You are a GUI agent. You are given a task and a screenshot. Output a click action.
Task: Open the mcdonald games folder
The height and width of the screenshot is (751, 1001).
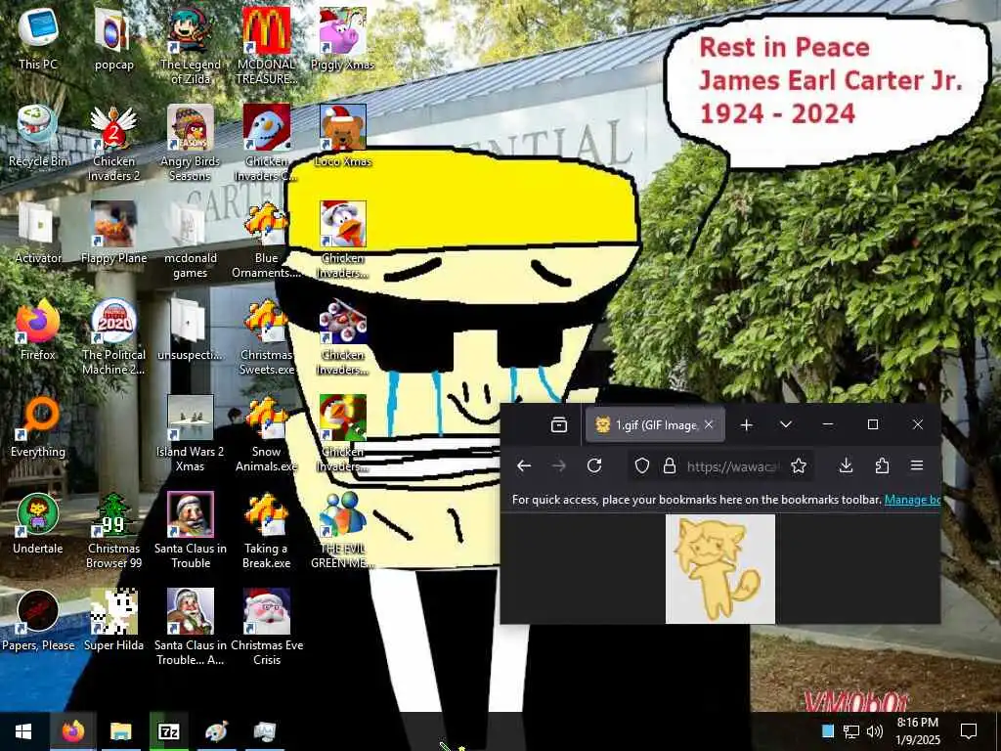(x=191, y=241)
